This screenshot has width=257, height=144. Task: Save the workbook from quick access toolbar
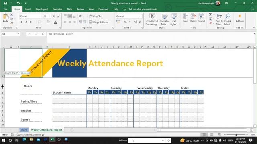[5, 3]
